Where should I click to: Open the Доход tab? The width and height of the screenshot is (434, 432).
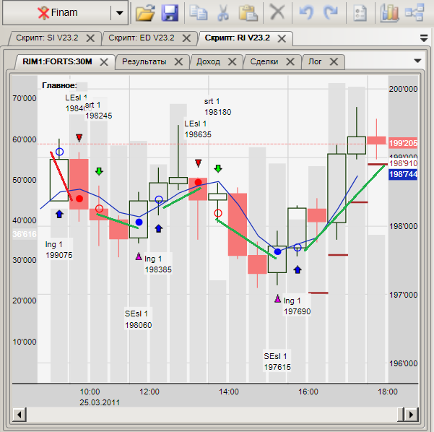point(208,61)
